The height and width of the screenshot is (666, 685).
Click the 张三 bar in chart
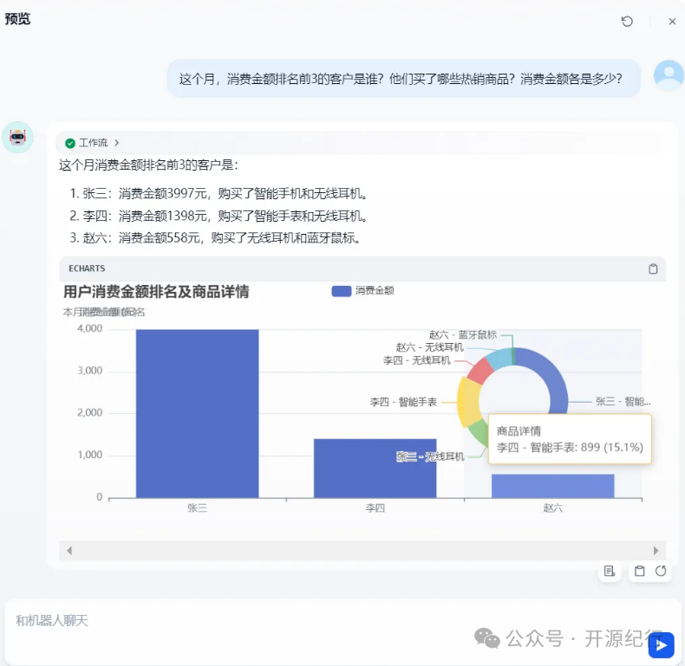coord(197,414)
